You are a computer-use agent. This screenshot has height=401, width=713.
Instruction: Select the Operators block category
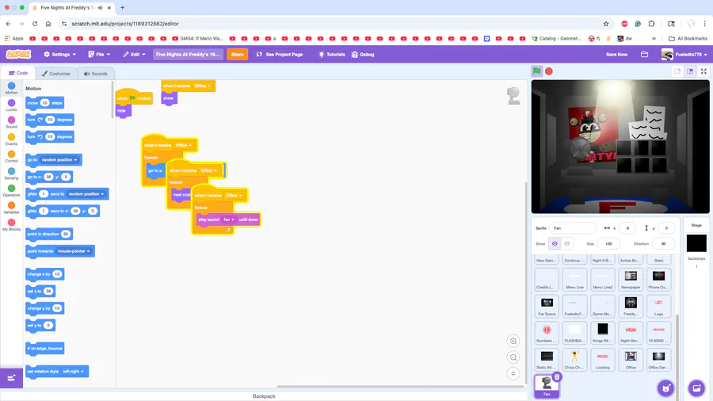[x=11, y=190]
